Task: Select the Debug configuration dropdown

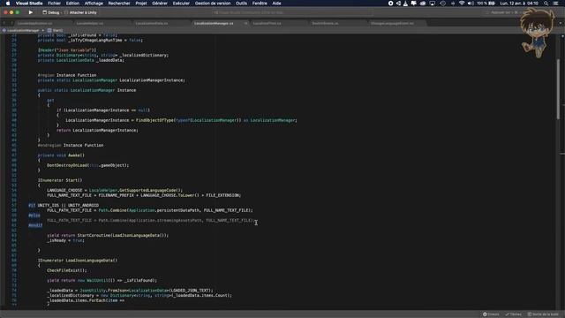Action: point(51,12)
